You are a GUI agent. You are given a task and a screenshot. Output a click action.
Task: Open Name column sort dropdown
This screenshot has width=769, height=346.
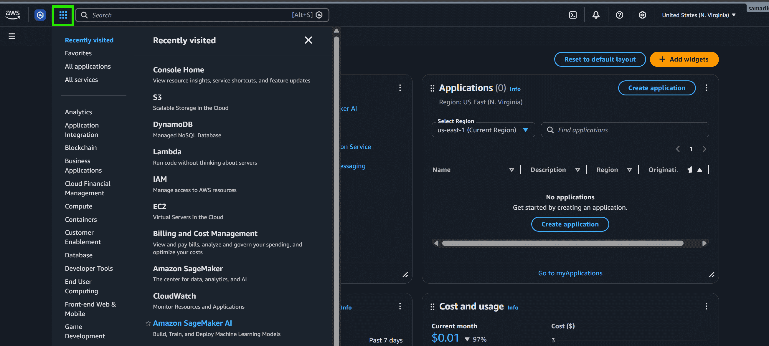[x=511, y=170]
